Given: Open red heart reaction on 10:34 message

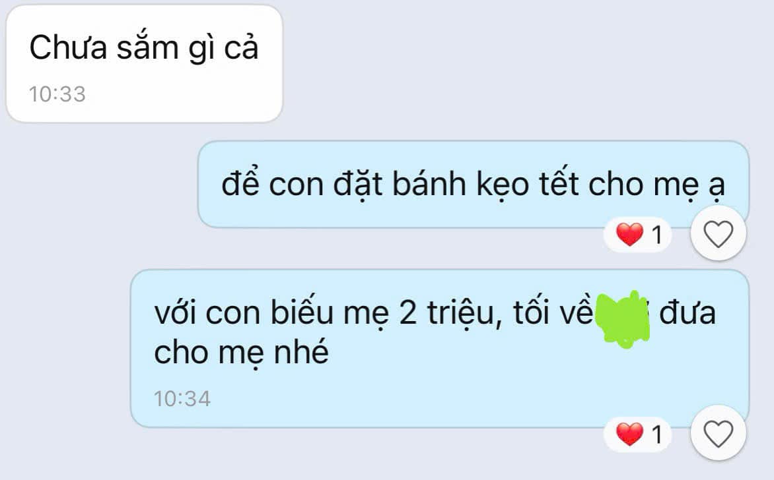Looking at the screenshot, I should 638,434.
